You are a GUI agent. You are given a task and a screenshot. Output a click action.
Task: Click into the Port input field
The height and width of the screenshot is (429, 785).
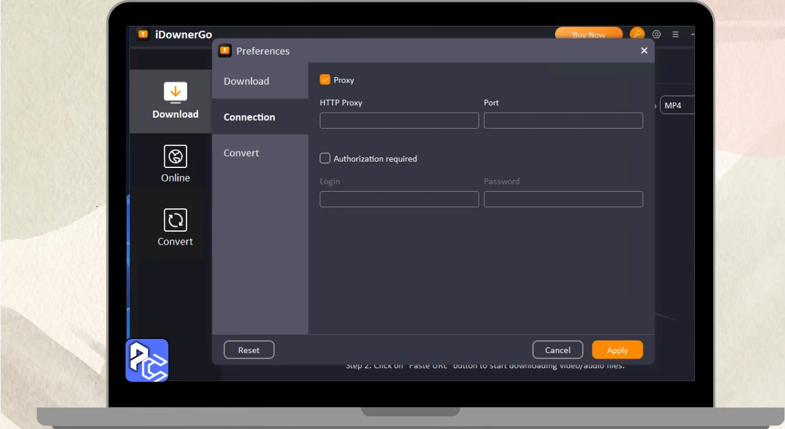point(563,120)
